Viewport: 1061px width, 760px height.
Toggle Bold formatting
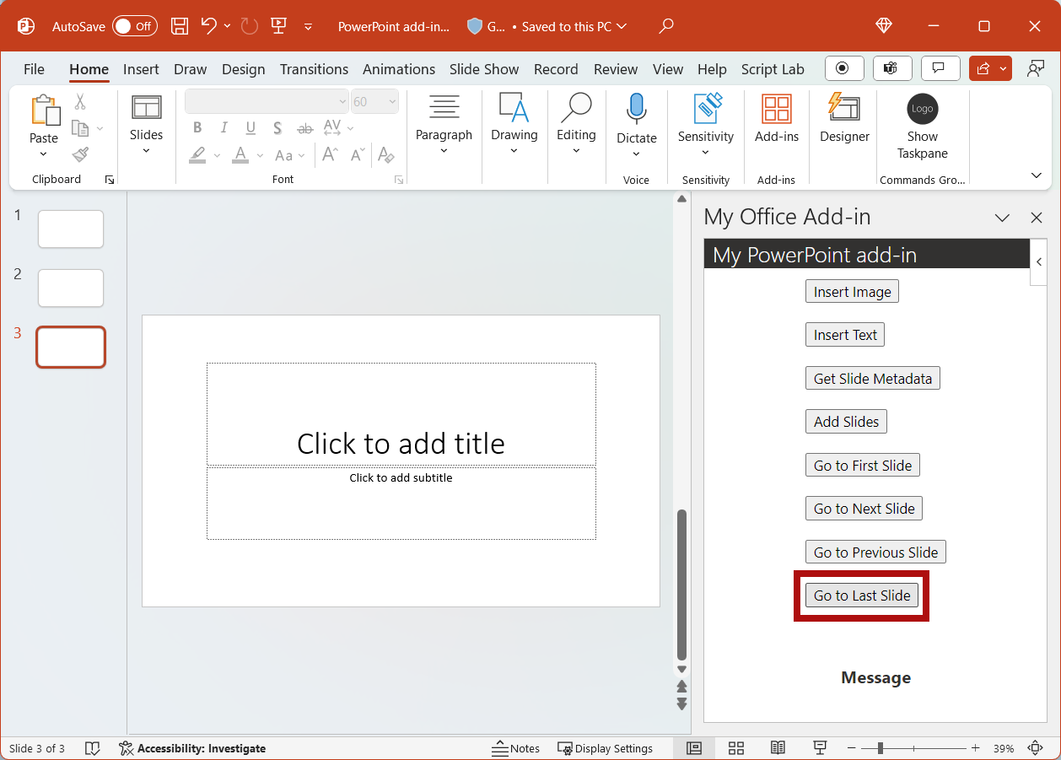(x=197, y=128)
